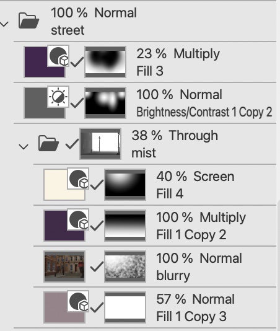Click Fill 1 Copy 3 fill layer icon
Image resolution: width=280 pixels, height=331 pixels.
coord(78,301)
